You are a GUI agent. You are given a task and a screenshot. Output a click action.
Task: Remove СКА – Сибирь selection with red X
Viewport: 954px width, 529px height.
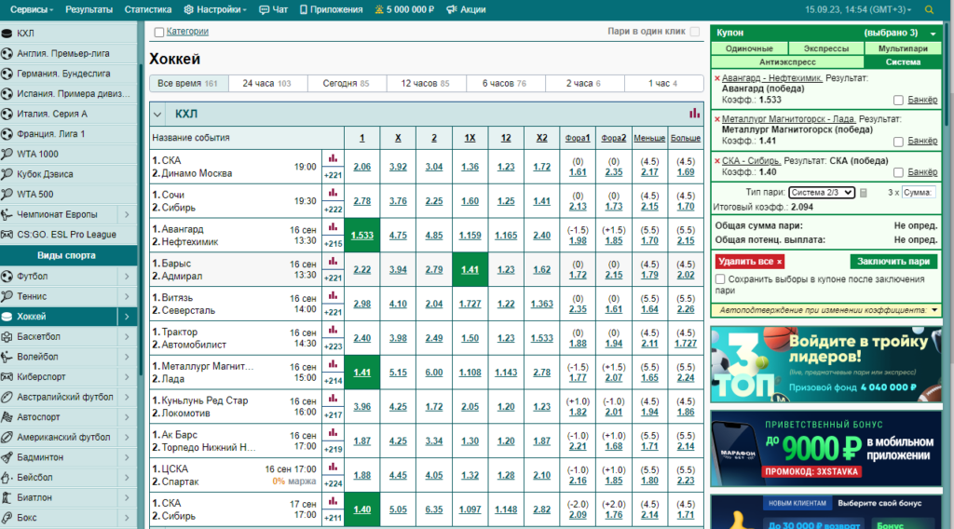(x=717, y=161)
